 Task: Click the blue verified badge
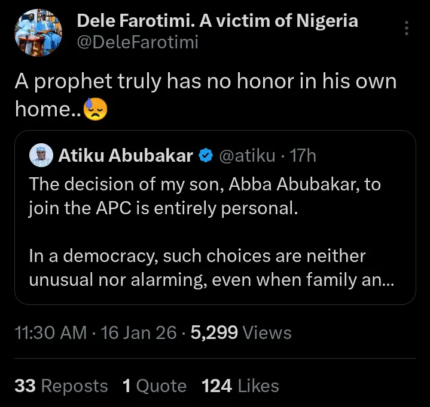[x=205, y=156]
